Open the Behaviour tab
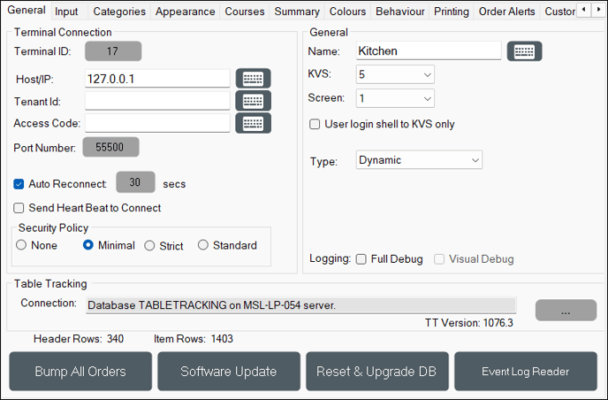The image size is (608, 400). tap(400, 12)
